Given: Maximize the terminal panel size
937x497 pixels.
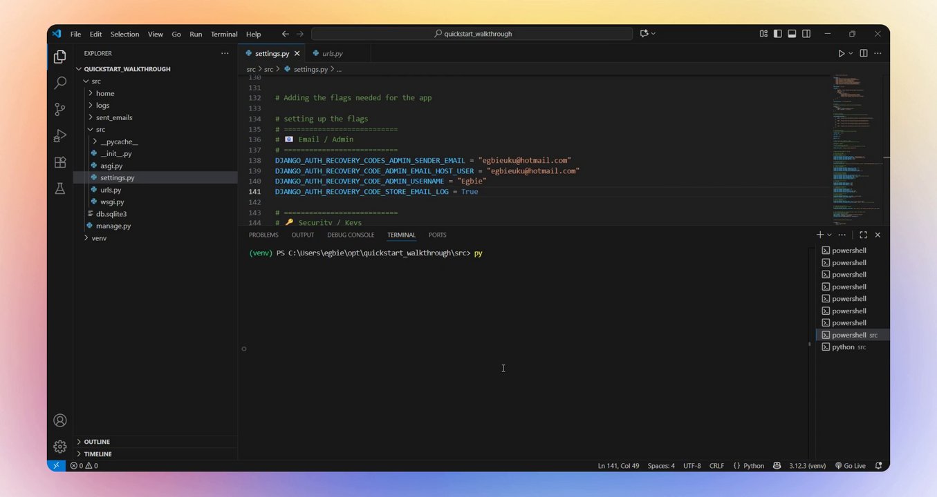Looking at the screenshot, I should 863,235.
